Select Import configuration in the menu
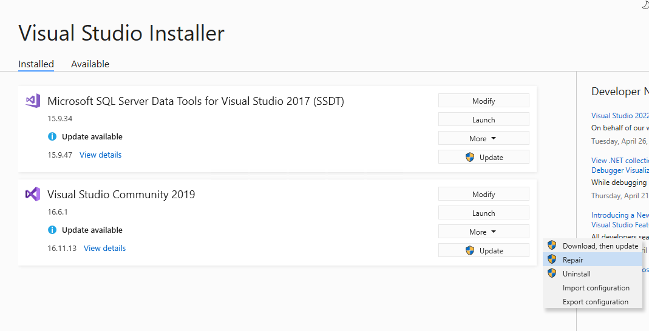 click(x=596, y=287)
